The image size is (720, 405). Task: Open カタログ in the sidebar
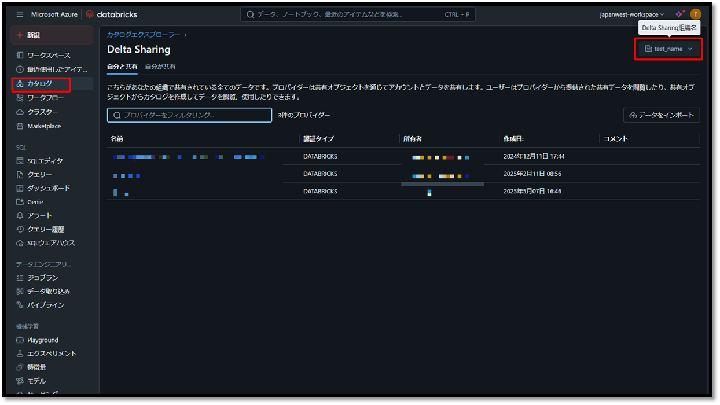40,84
